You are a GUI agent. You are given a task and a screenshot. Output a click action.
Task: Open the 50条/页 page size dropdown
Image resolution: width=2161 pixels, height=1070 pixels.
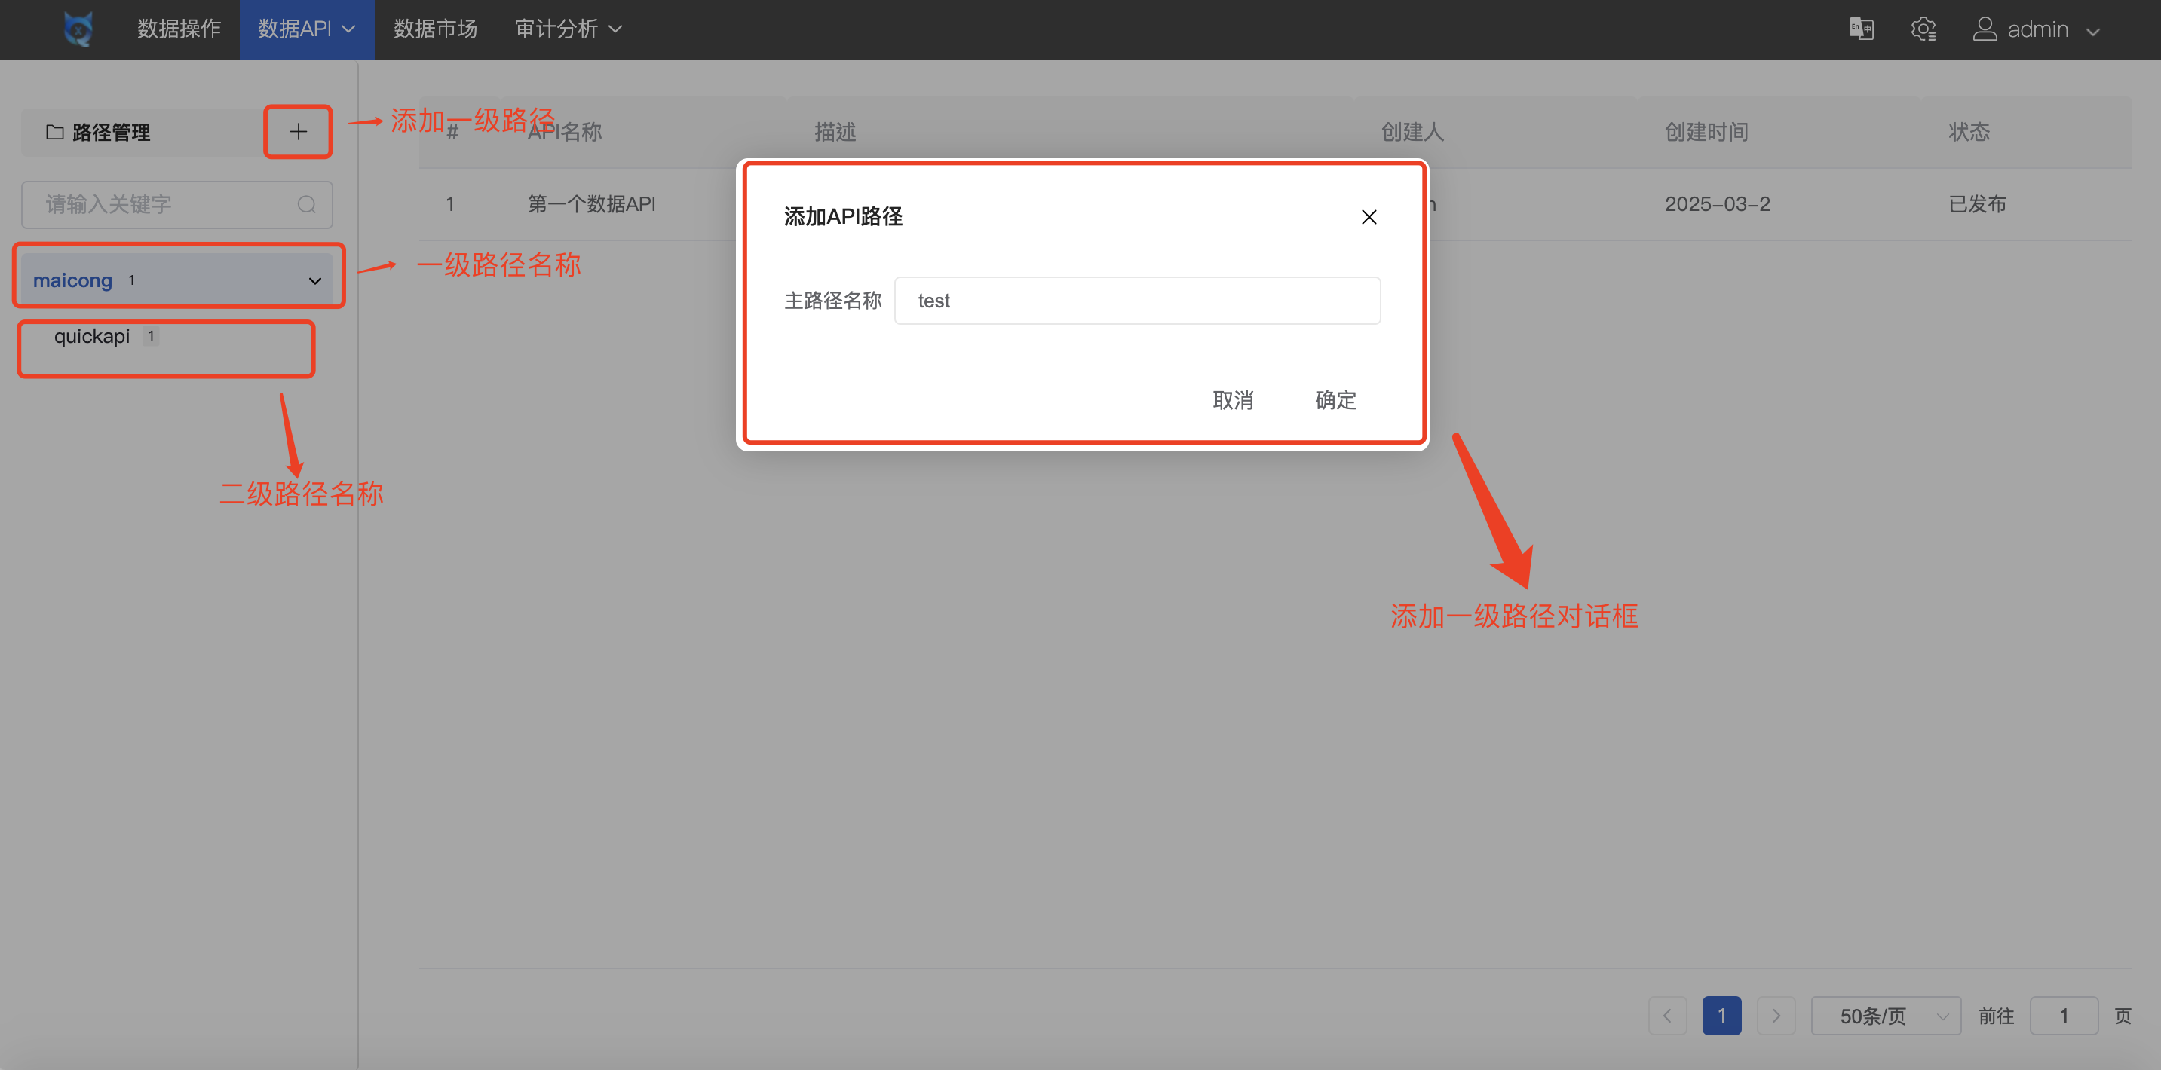pyautogui.click(x=1885, y=1016)
